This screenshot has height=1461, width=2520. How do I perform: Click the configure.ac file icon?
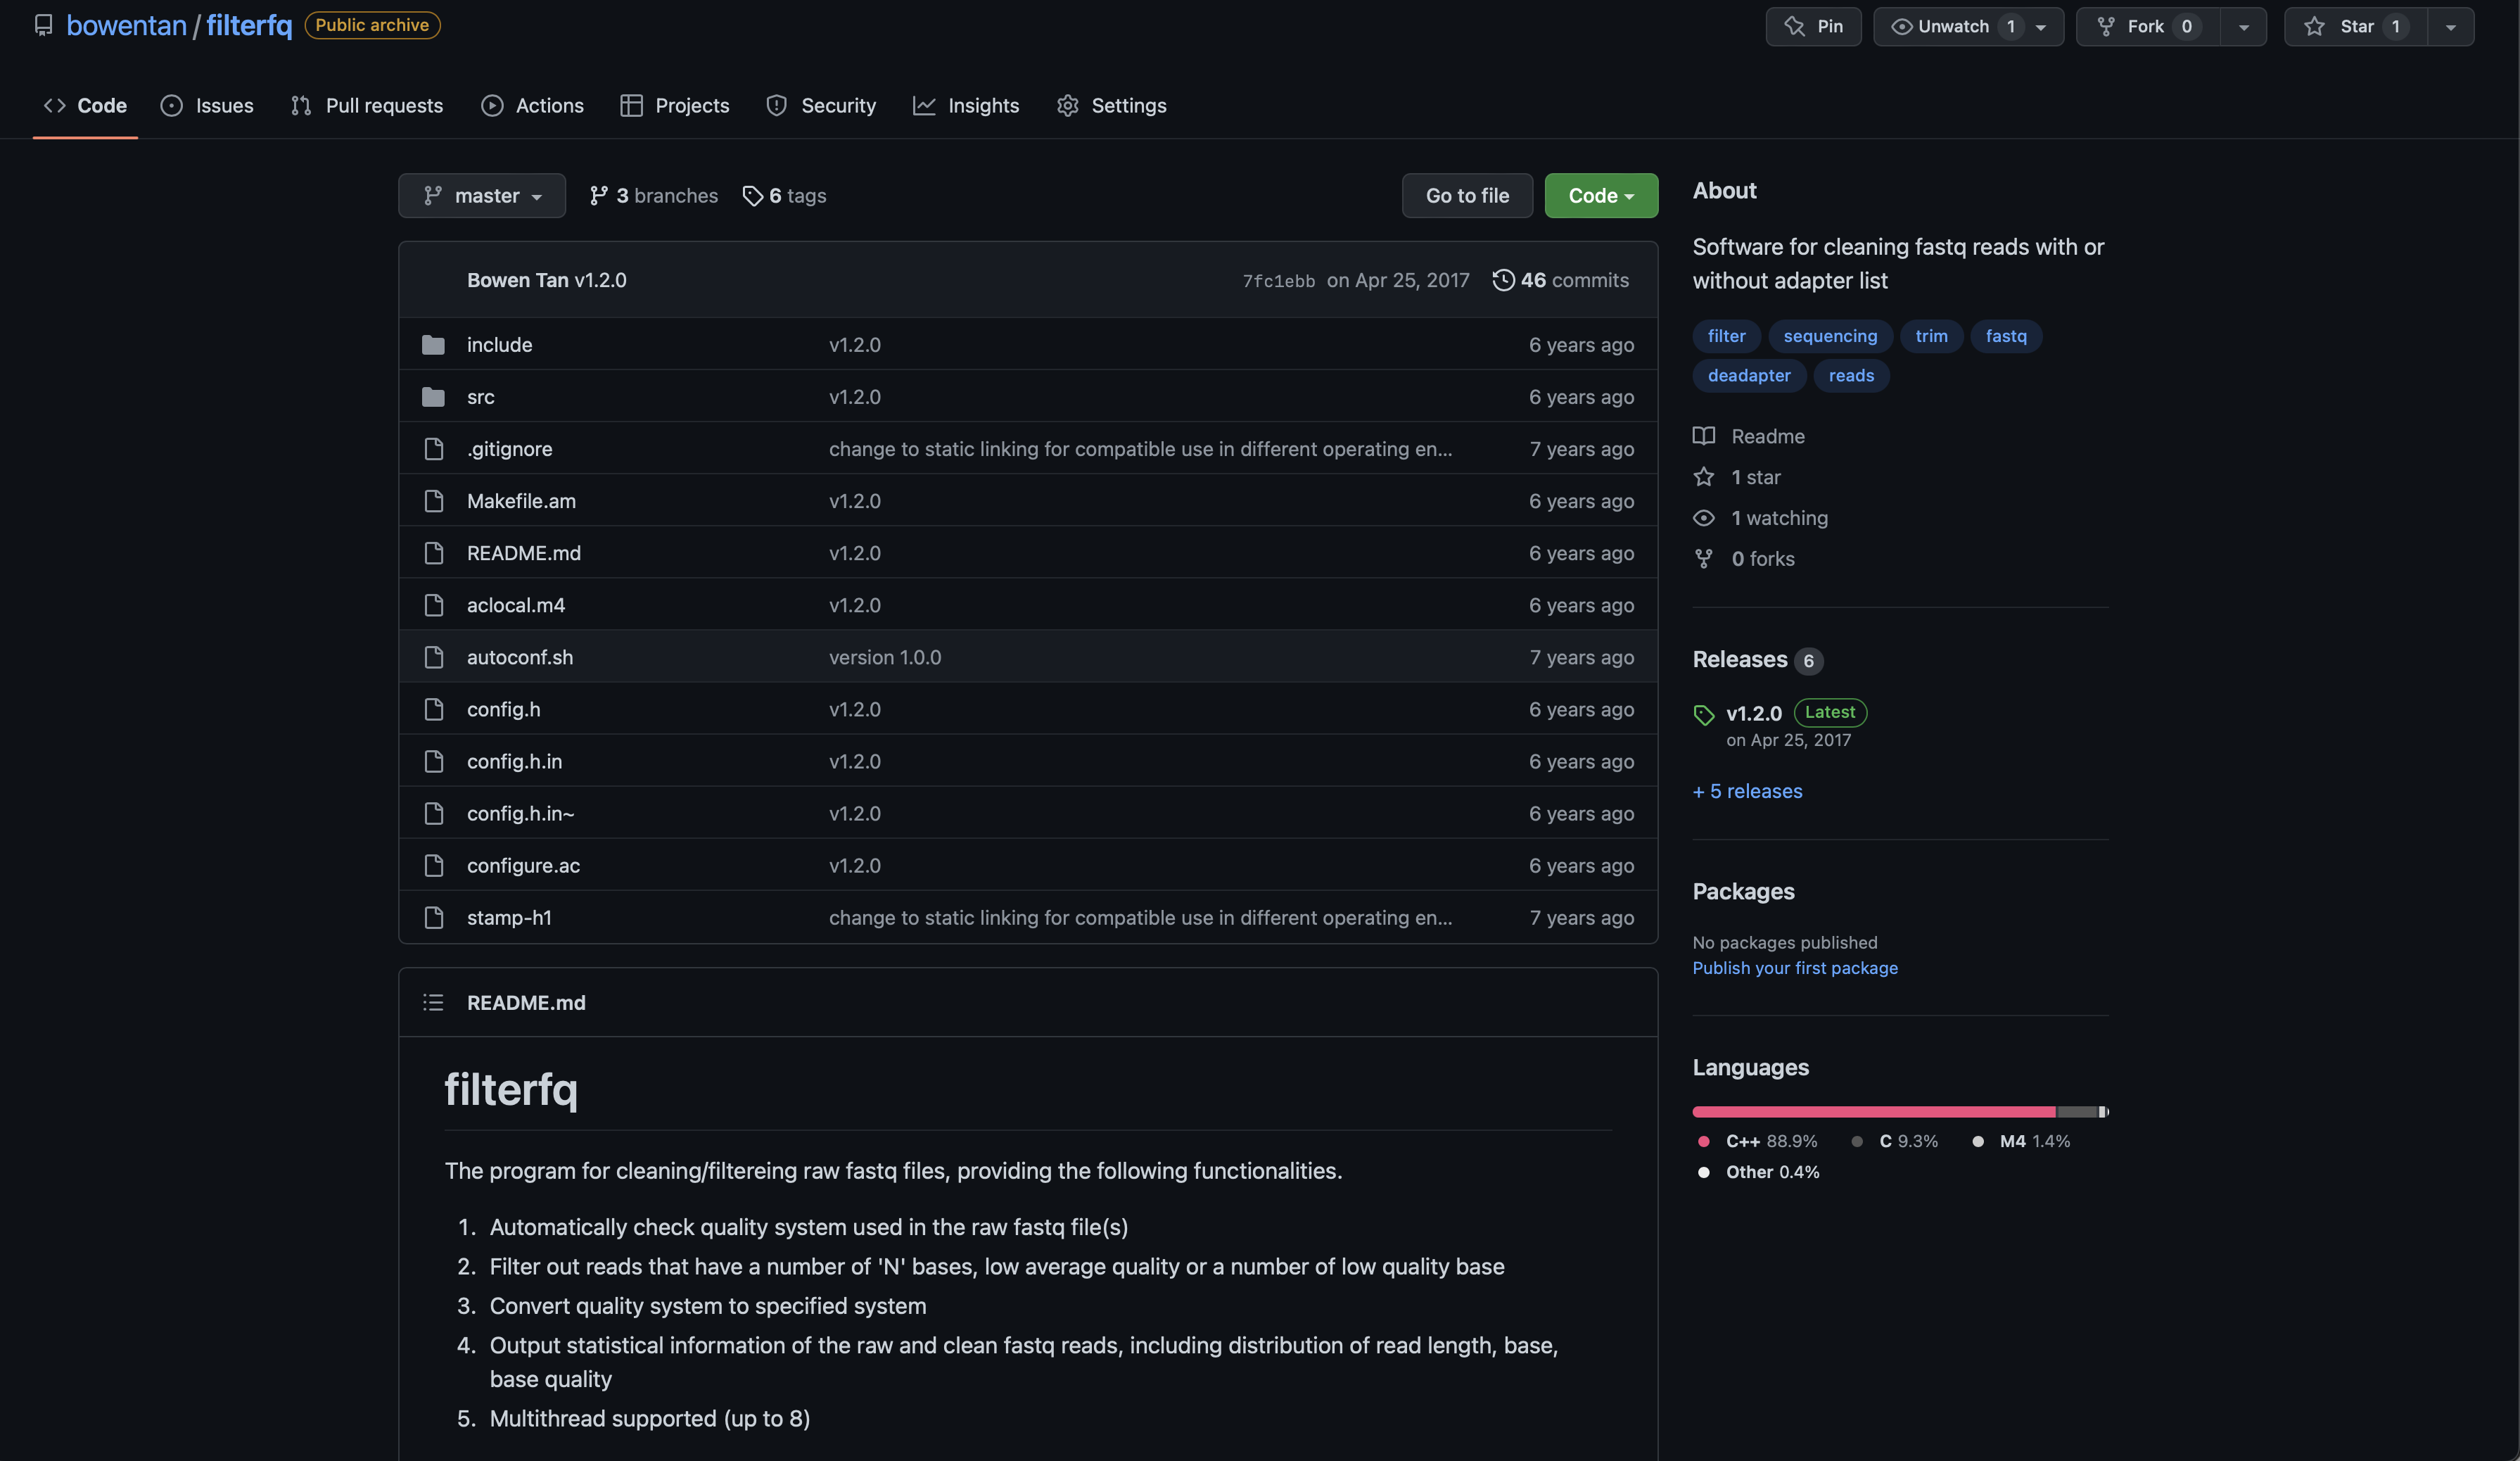click(433, 865)
